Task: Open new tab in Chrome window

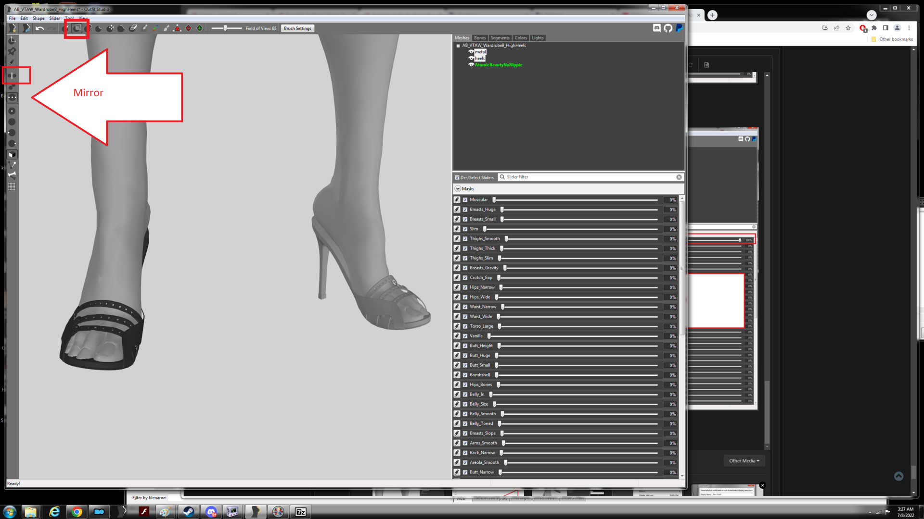Action: click(712, 15)
